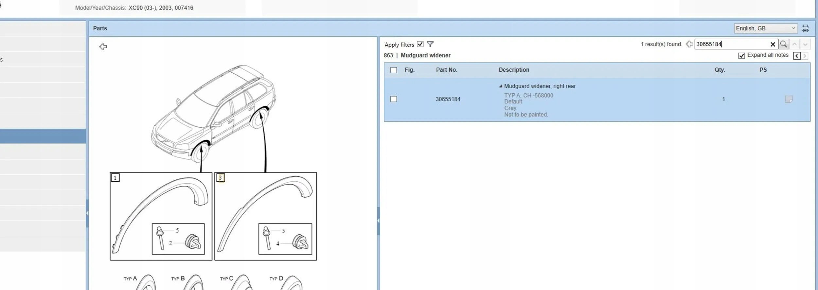Sort by the Description column header
Viewport: 818px width, 290px height.
(x=514, y=70)
